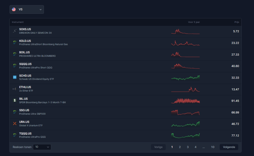Screen dimensions: 254x156
Task: Click the ETHU.US 2x Ether icon
Action: point(15,89)
